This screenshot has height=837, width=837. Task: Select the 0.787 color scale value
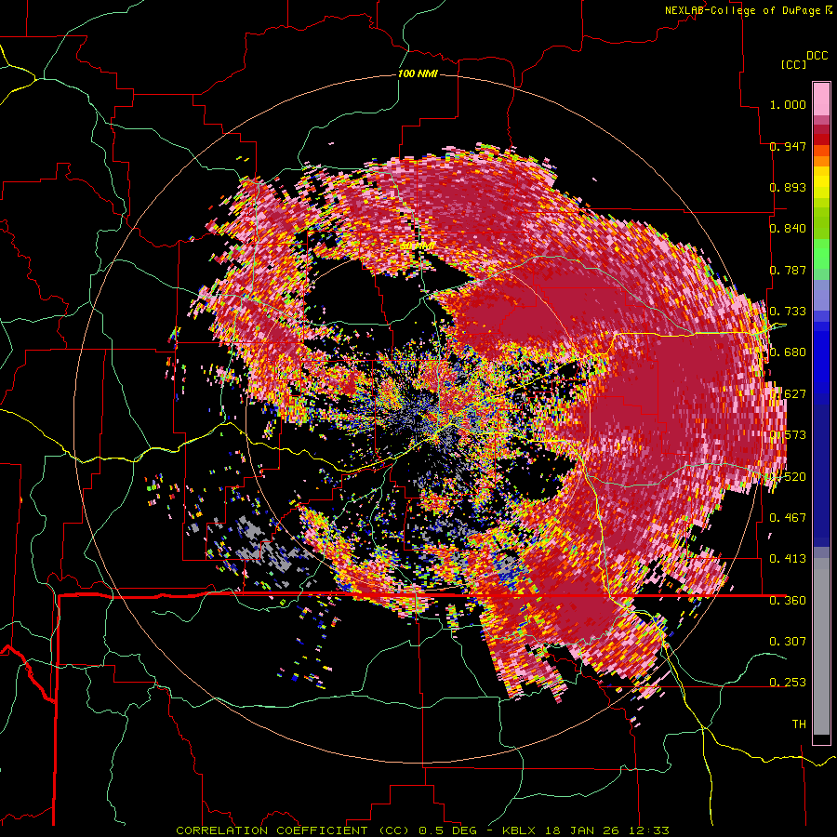pyautogui.click(x=788, y=270)
